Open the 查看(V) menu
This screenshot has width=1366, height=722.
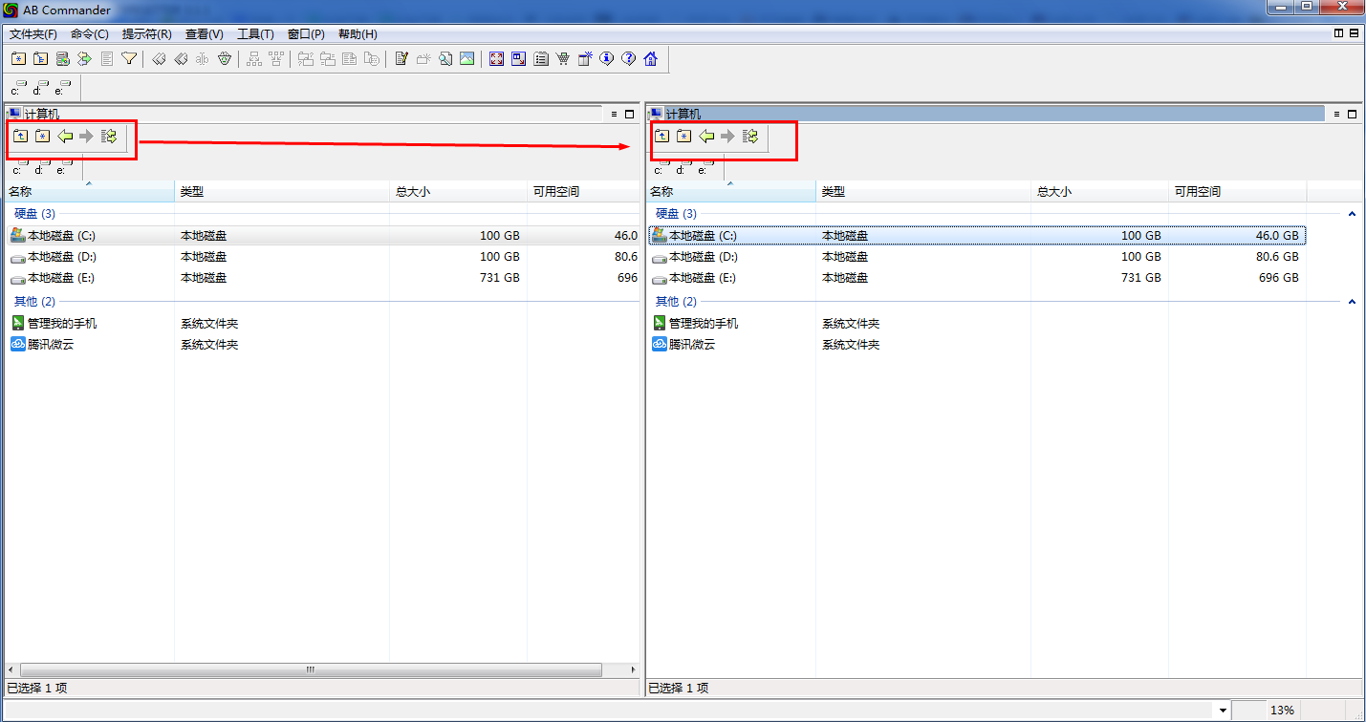coord(205,34)
